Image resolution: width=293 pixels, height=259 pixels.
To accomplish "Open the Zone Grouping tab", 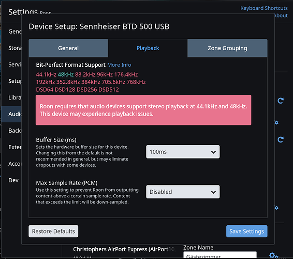I will 227,48.
